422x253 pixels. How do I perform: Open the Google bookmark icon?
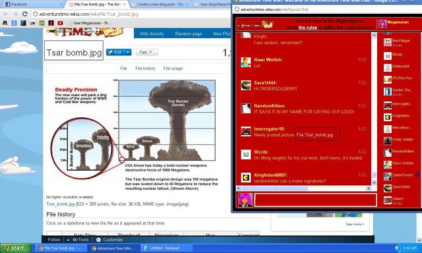click(x=14, y=23)
